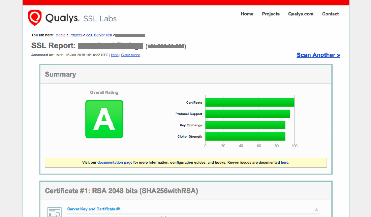This screenshot has width=371, height=217.
Task: Click the green A overall rating badge
Action: [104, 119]
